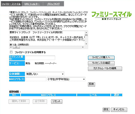The height and width of the screenshot is (114, 135).
Task: Open カスタムレベルの編集 button
Action: (105, 69)
